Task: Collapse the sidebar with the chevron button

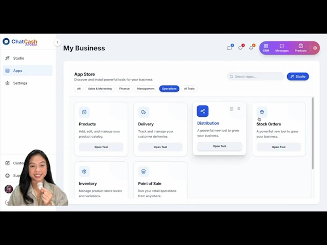Action: 57,42
